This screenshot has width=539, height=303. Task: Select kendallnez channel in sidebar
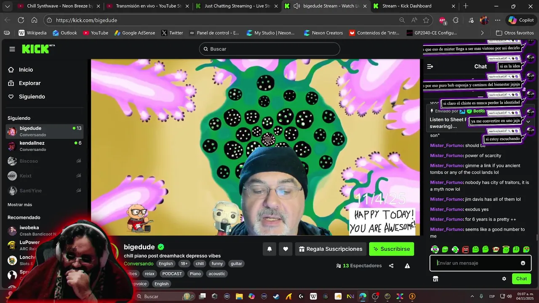45,146
